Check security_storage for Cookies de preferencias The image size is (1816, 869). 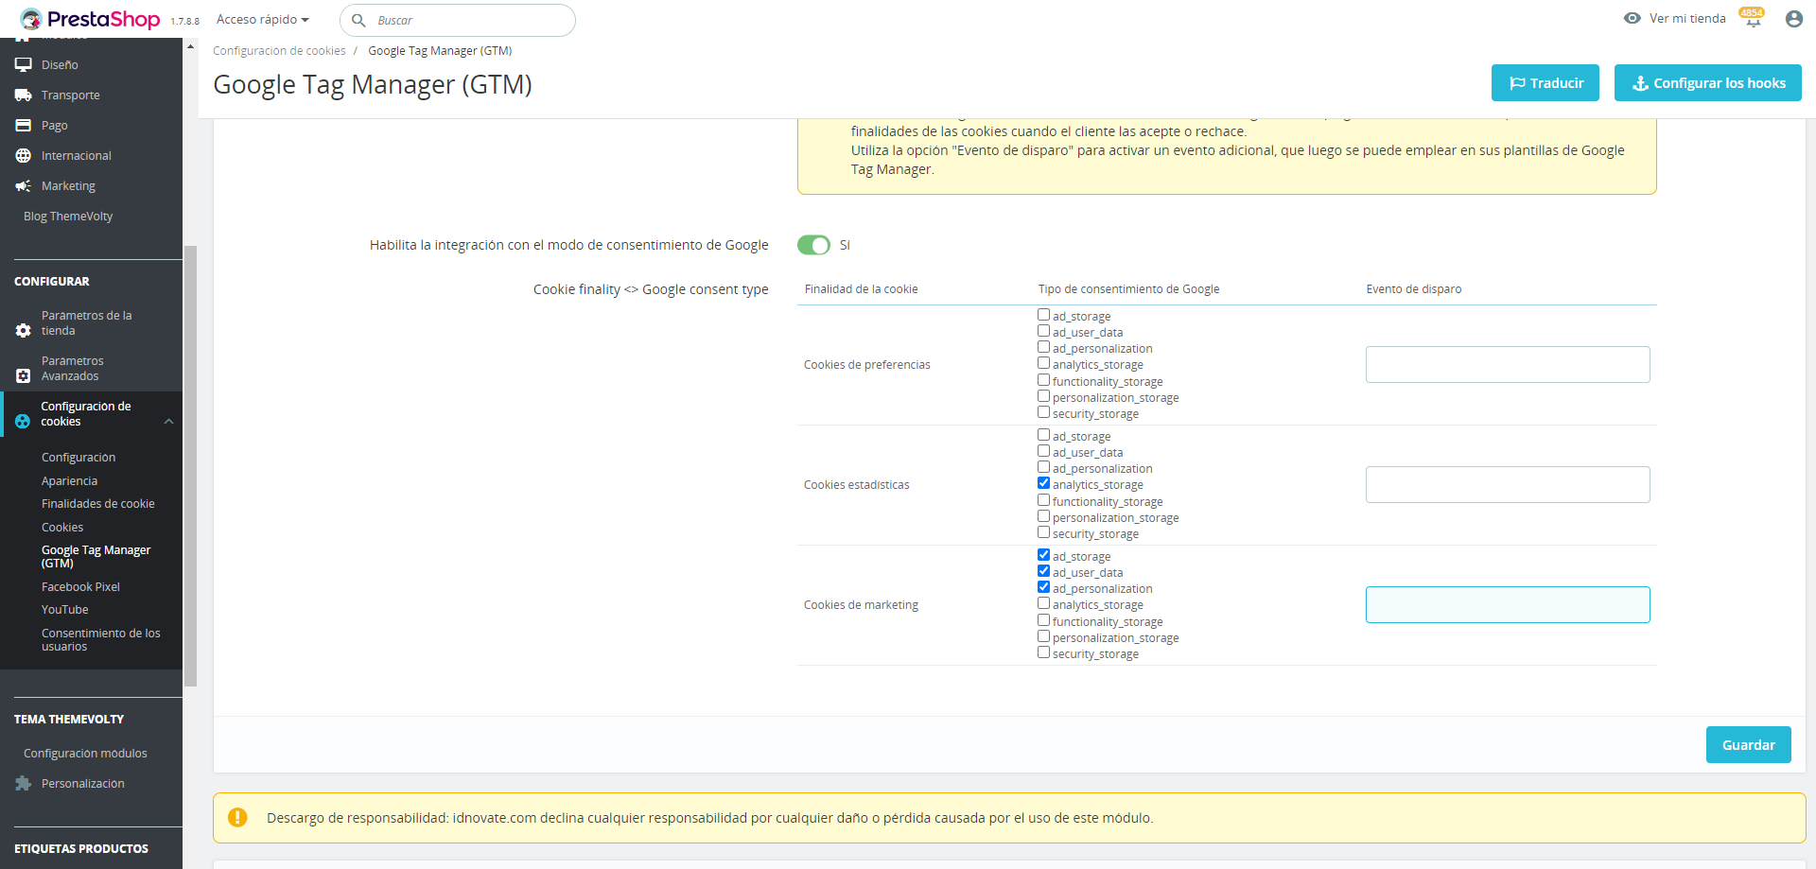[x=1044, y=412]
